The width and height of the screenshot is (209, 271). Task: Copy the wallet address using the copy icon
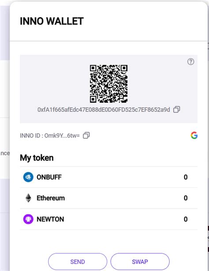coord(176,109)
